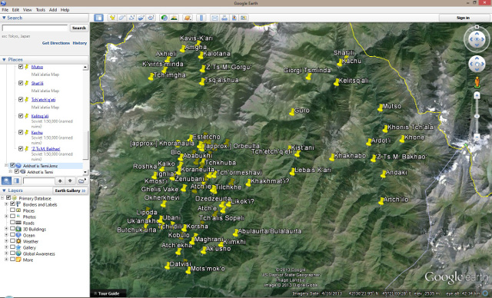Open the search History link
The height and width of the screenshot is (298, 492).
click(80, 43)
